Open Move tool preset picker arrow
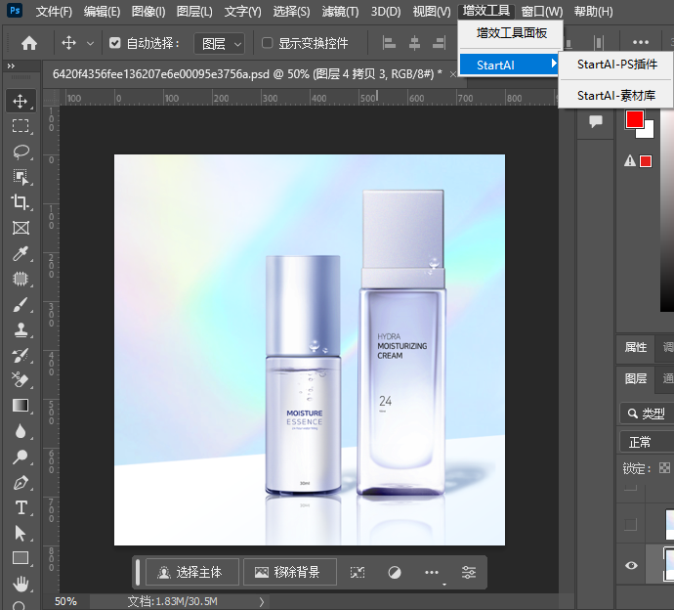 [x=90, y=43]
